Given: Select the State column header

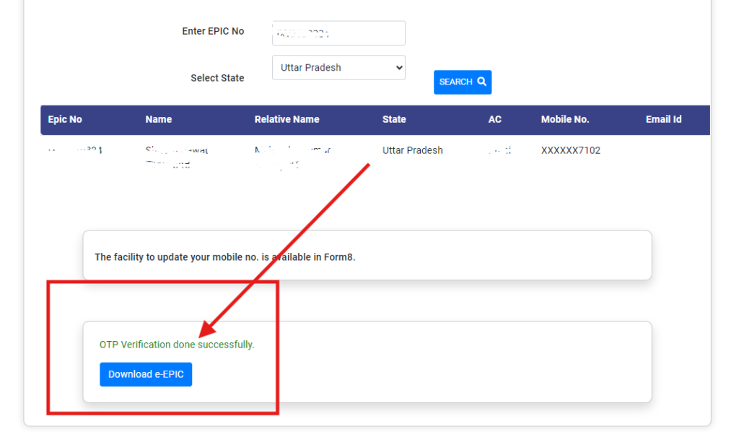Looking at the screenshot, I should click(394, 119).
